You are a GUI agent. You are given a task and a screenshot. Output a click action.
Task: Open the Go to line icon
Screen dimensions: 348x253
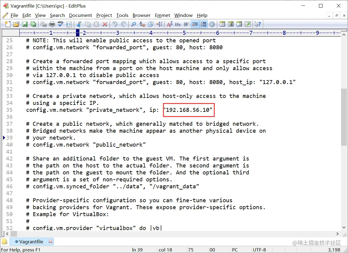(159, 24)
